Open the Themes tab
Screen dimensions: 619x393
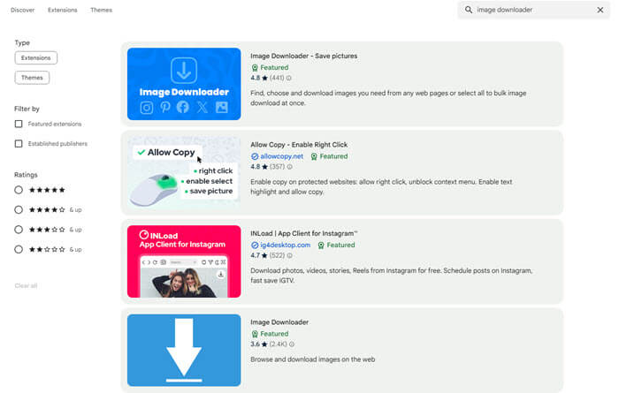pyautogui.click(x=101, y=10)
